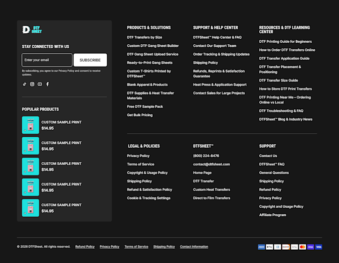Focus the 'Enter your email' field
The image size is (339, 263).
click(47, 60)
